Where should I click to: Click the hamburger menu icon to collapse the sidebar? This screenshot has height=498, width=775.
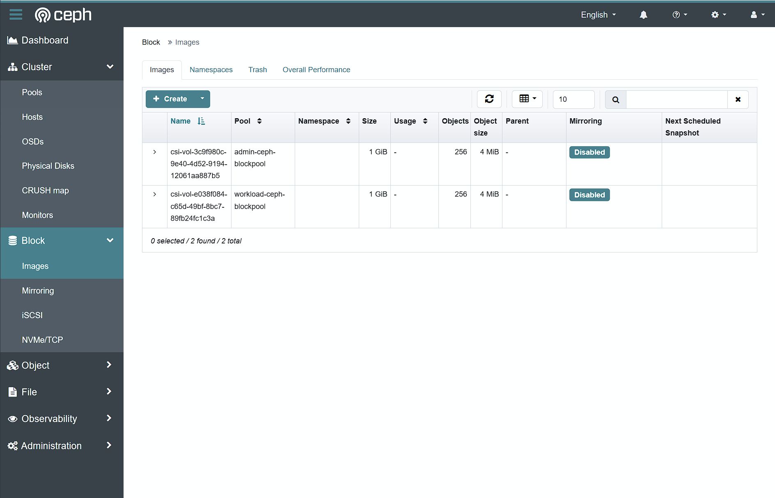click(16, 14)
